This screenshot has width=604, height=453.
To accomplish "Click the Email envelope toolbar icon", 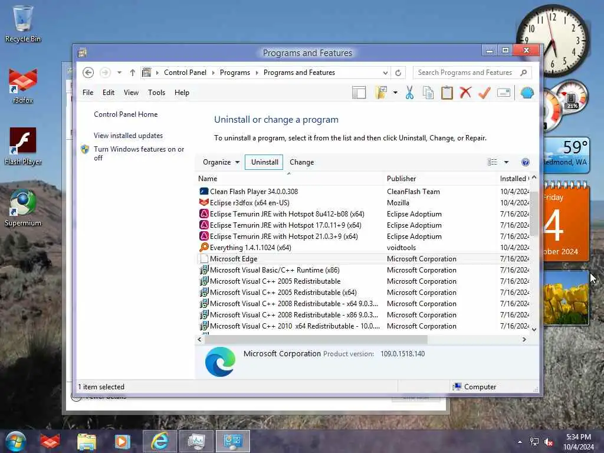I will (504, 93).
